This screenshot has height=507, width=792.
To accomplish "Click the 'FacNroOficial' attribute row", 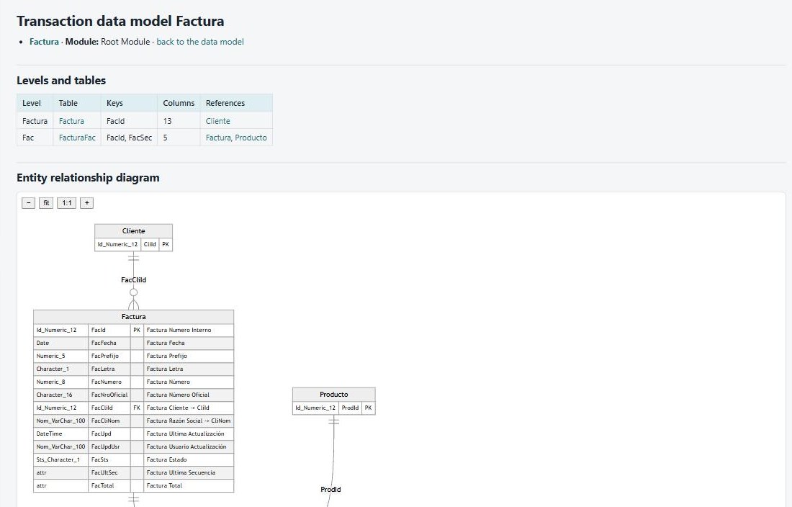I will click(x=133, y=395).
